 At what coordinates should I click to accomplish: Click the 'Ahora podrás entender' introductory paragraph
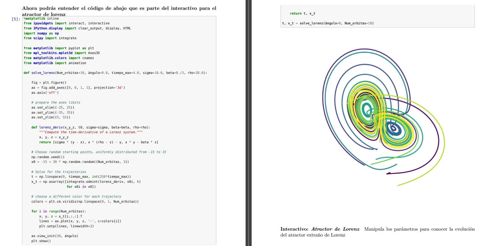[x=119, y=8]
